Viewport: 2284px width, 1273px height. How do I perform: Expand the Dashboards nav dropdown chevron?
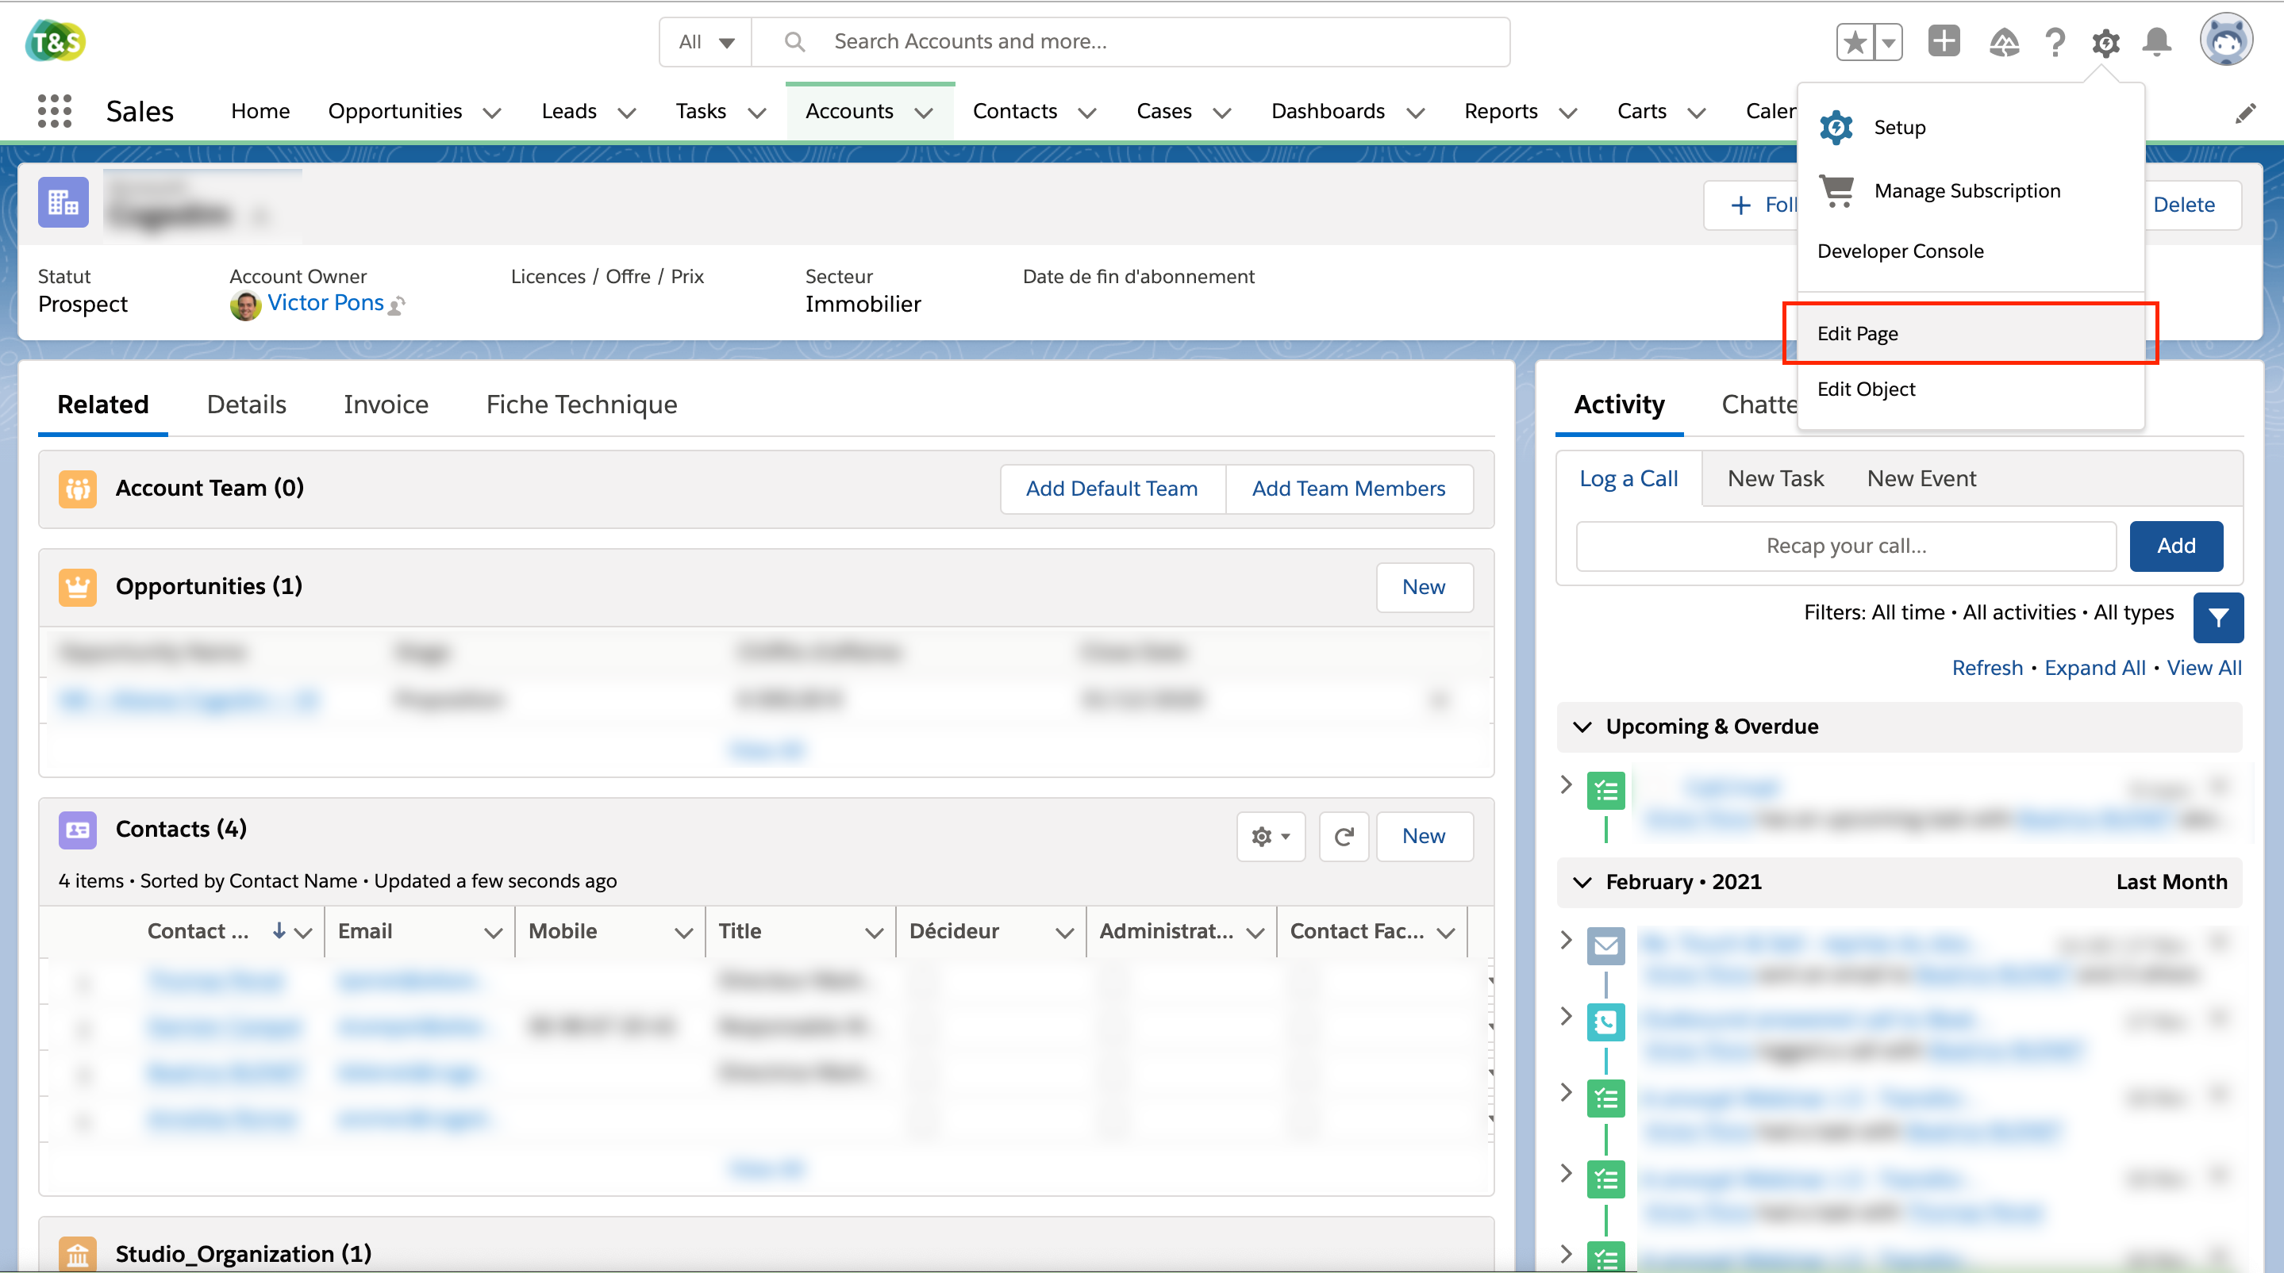(x=1416, y=113)
